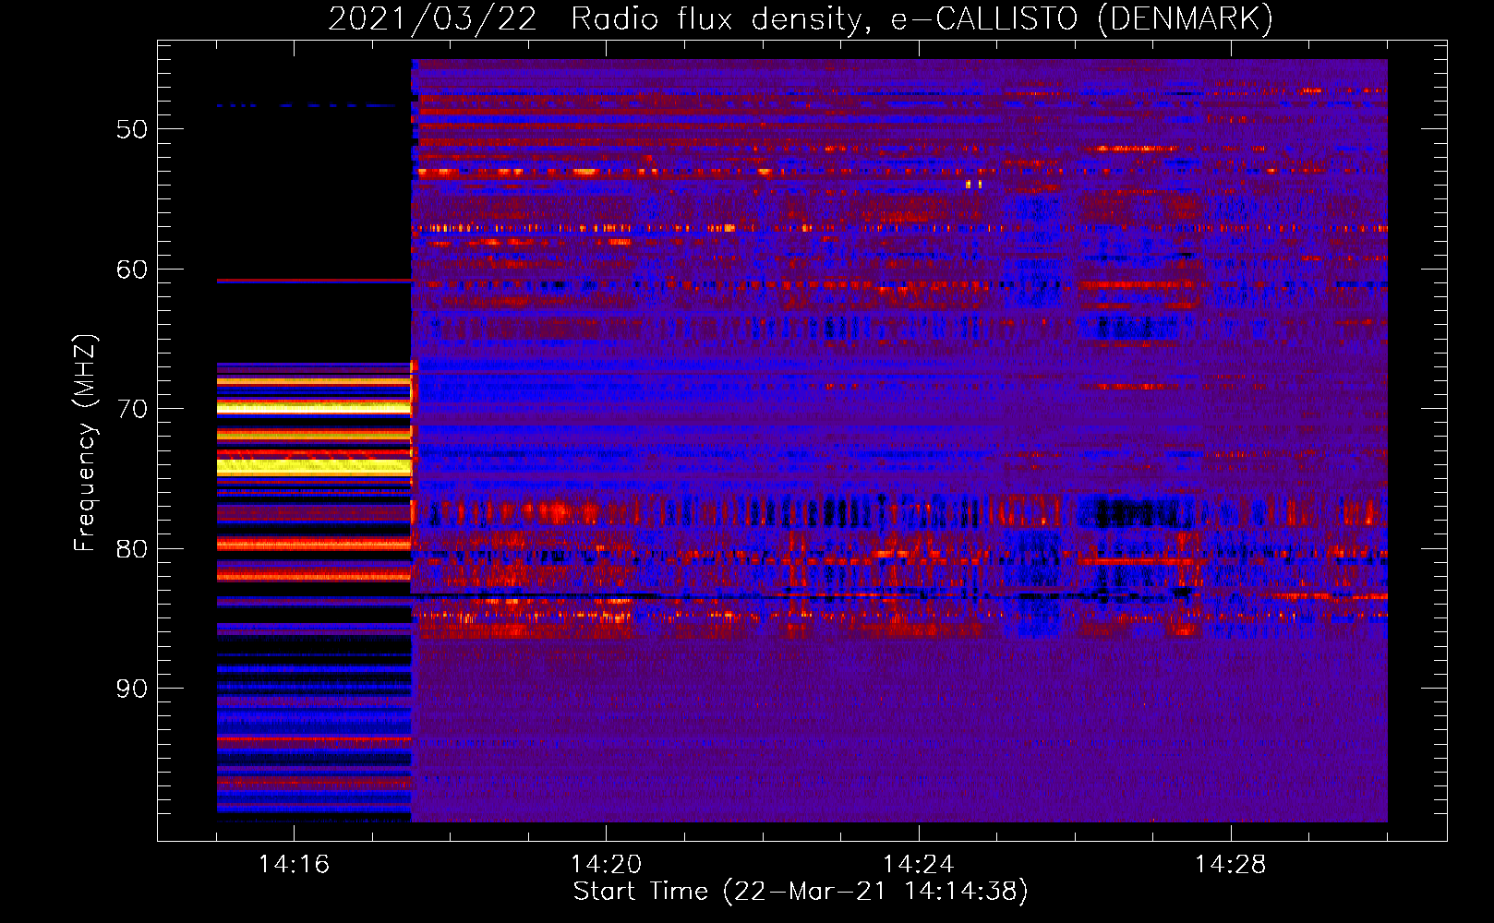
Task: Click the bright yellow band near 70 MHz
Action: tap(314, 406)
